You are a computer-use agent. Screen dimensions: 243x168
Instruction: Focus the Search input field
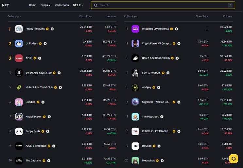(x=163, y=5)
